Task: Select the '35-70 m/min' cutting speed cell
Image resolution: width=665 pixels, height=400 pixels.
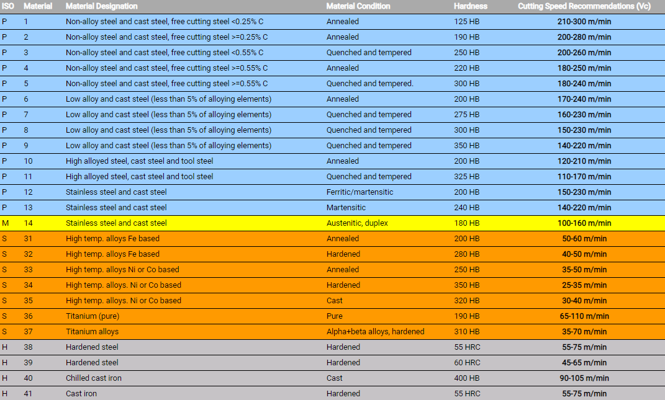Action: pyautogui.click(x=584, y=332)
